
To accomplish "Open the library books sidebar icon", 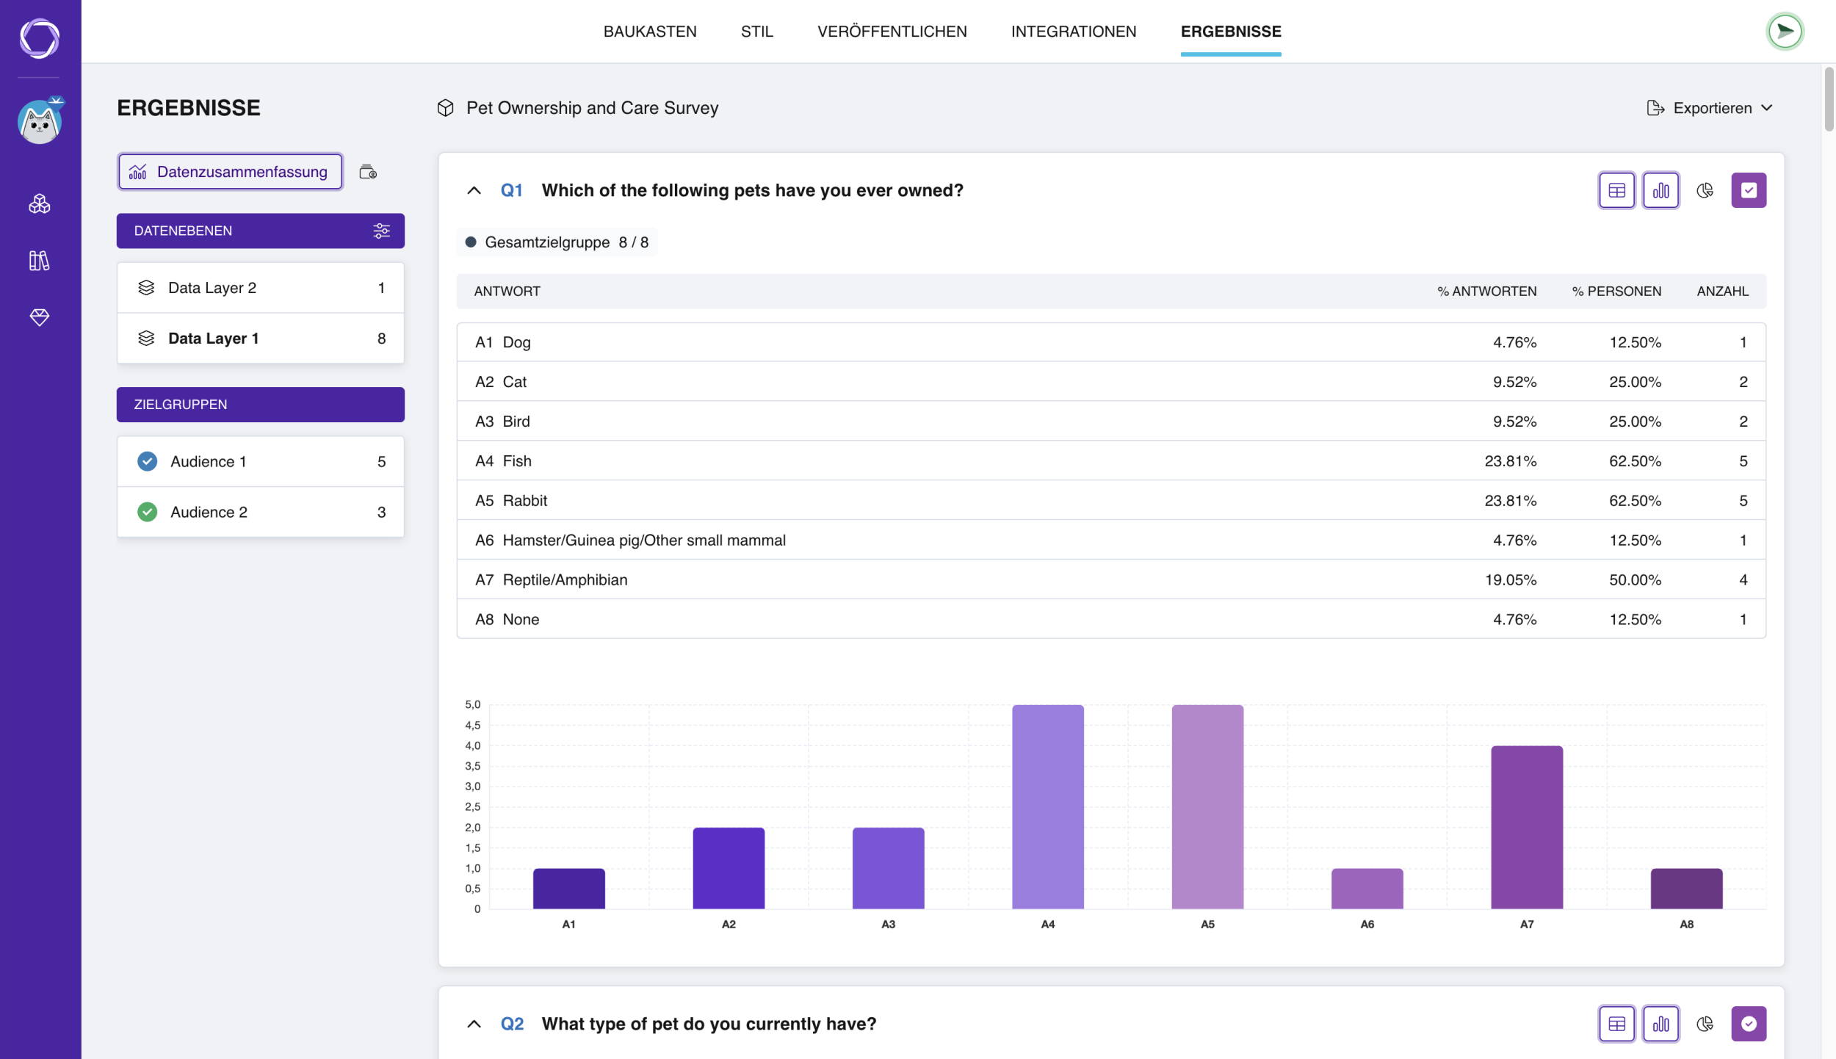I will pyautogui.click(x=40, y=260).
